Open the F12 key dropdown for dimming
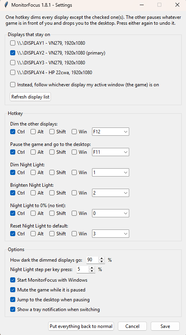Screen dimensions: 186x335 110,132
